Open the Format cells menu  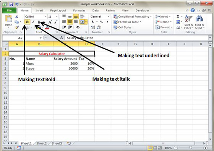click(x=164, y=27)
